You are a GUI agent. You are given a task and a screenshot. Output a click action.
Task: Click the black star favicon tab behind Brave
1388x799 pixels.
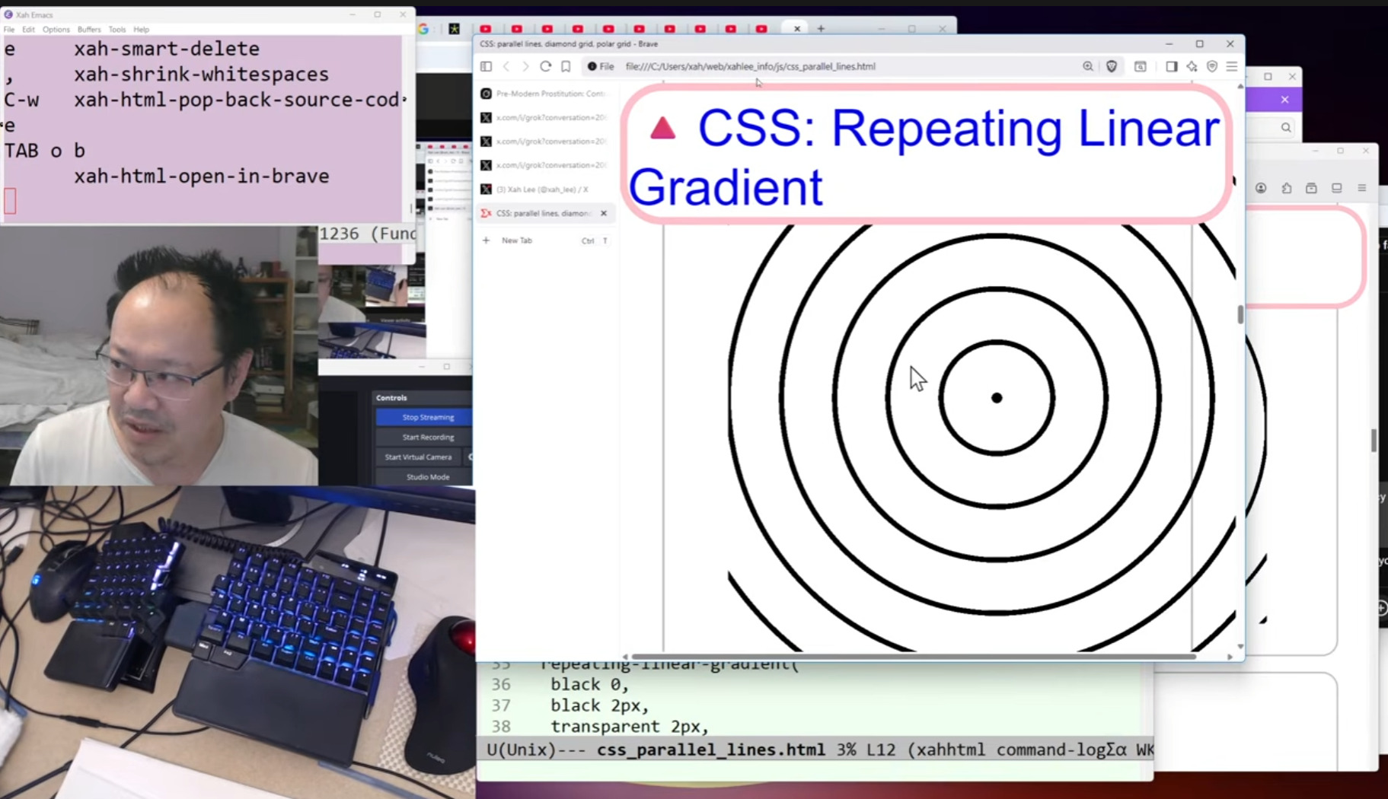(454, 29)
